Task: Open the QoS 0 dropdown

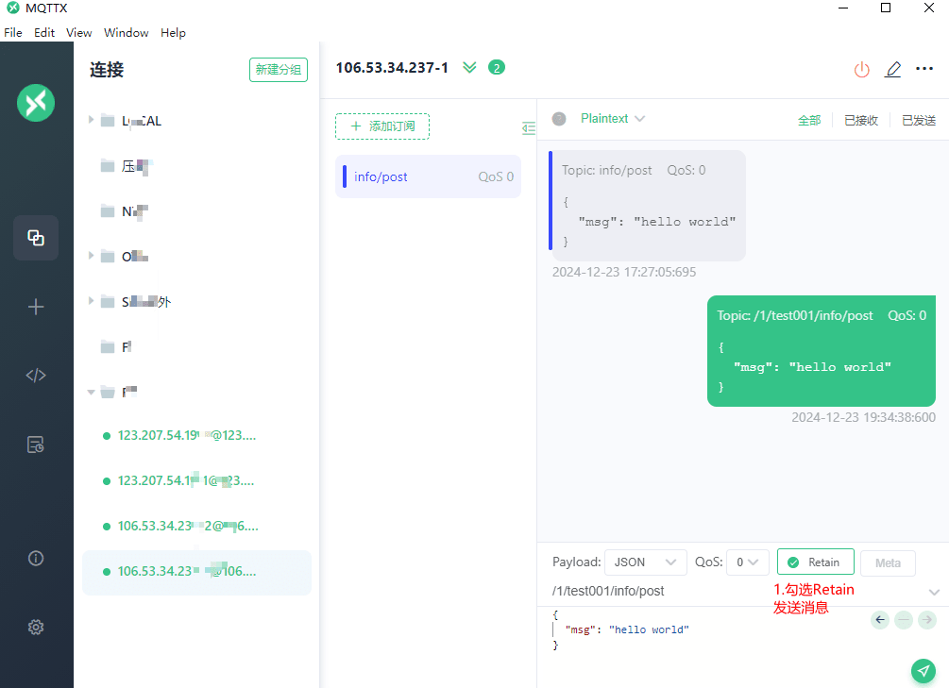Action: click(x=748, y=562)
